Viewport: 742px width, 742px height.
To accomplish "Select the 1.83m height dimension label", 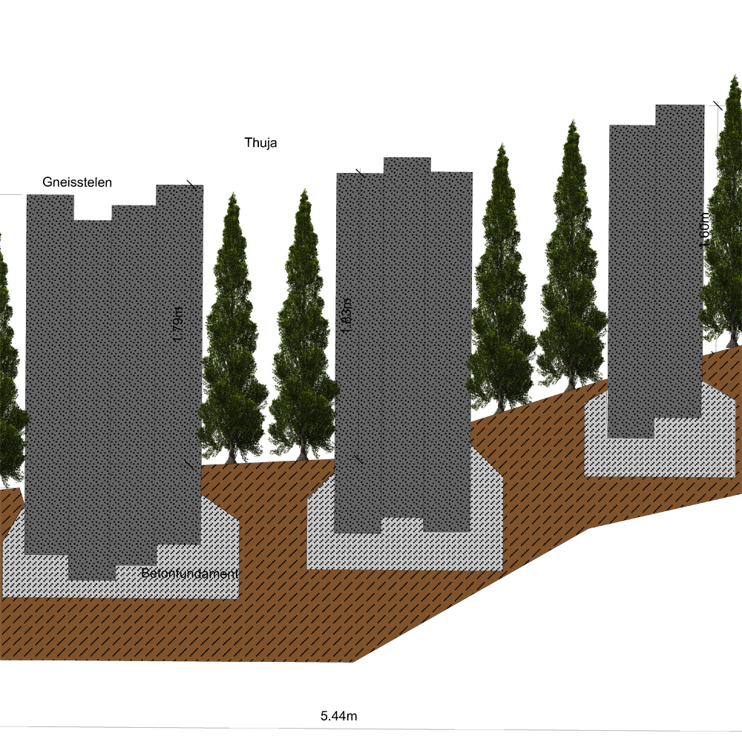I will pyautogui.click(x=349, y=313).
